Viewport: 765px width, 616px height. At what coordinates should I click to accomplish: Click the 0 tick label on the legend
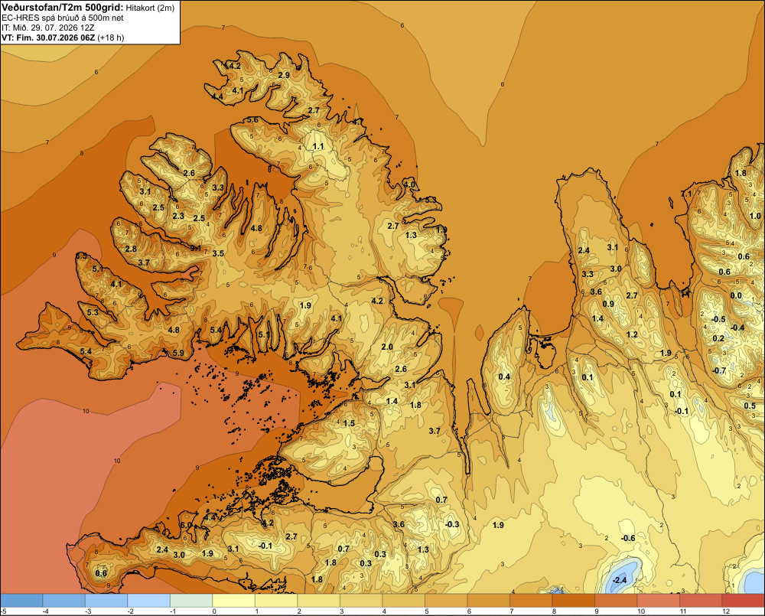click(x=215, y=611)
